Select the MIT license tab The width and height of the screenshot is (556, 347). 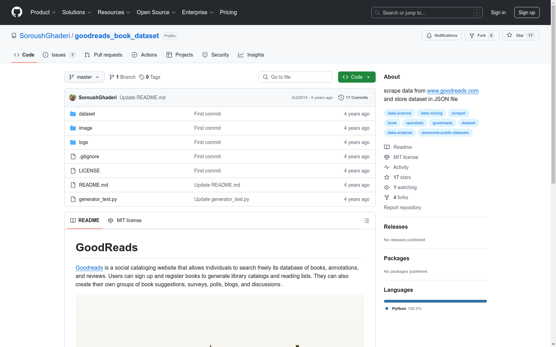125,220
